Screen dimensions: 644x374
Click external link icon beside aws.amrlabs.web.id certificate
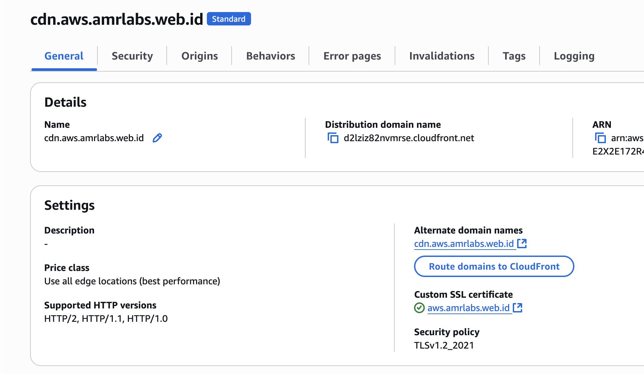(x=517, y=308)
